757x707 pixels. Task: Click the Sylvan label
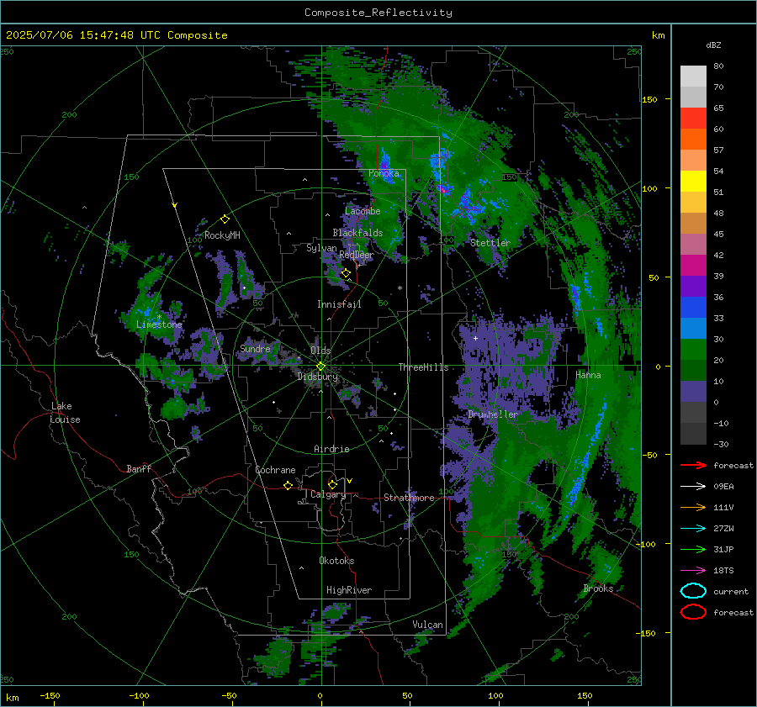pyautogui.click(x=321, y=248)
